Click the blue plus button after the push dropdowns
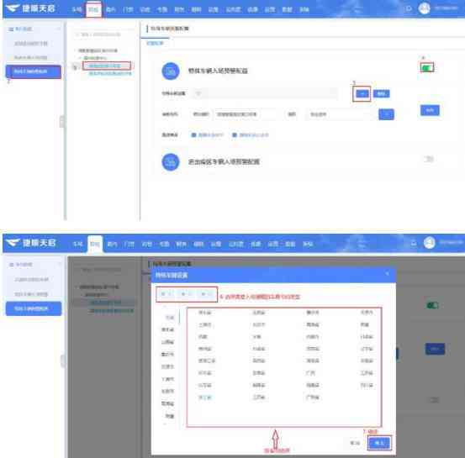The width and height of the screenshot is (465, 458). 386,114
